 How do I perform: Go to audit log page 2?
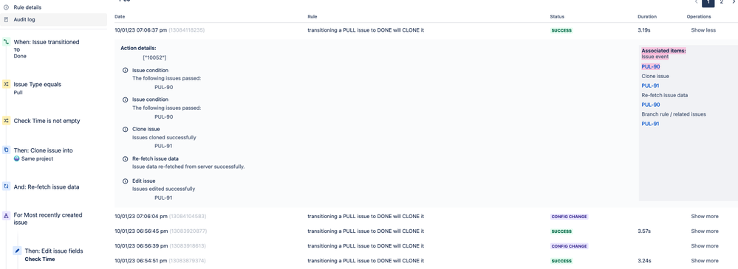[722, 2]
